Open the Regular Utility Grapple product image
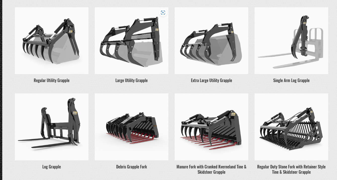The image size is (337, 180). coord(52,41)
